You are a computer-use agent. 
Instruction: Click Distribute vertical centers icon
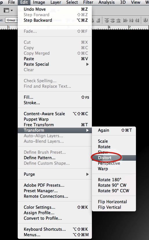112,20
